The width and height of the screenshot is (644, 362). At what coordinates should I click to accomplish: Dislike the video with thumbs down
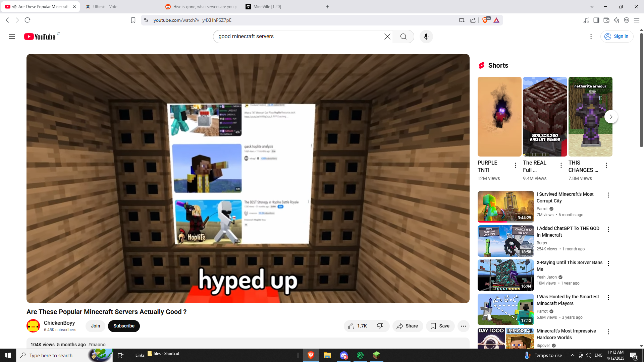click(380, 326)
